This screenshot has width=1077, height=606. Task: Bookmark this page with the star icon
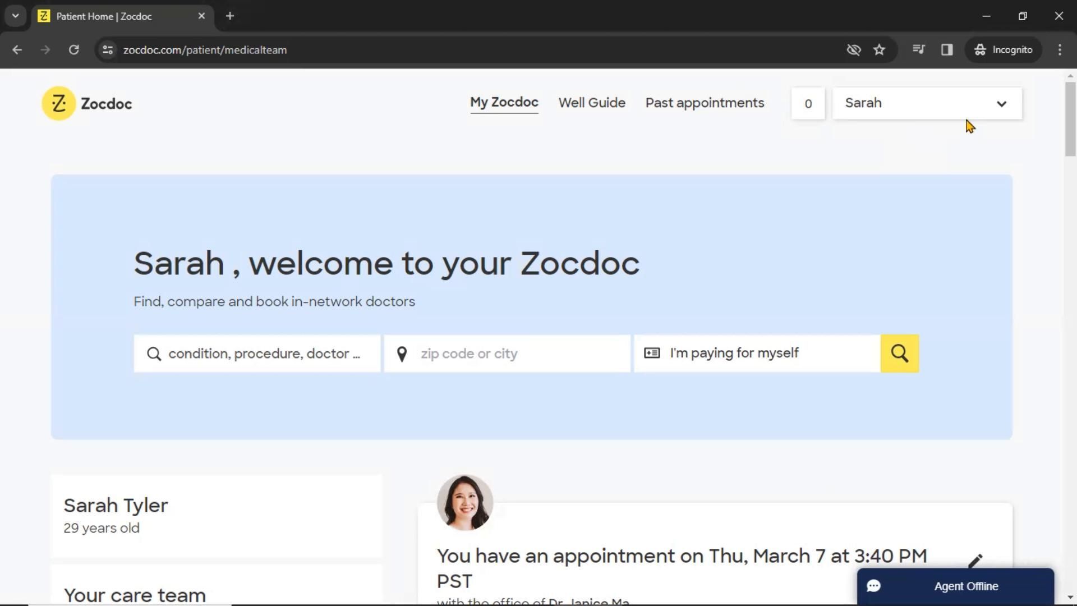pyautogui.click(x=879, y=50)
